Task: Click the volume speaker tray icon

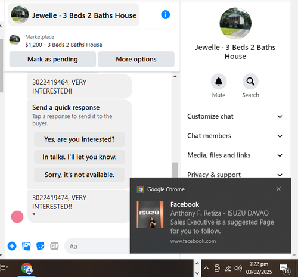Action: coord(238,268)
